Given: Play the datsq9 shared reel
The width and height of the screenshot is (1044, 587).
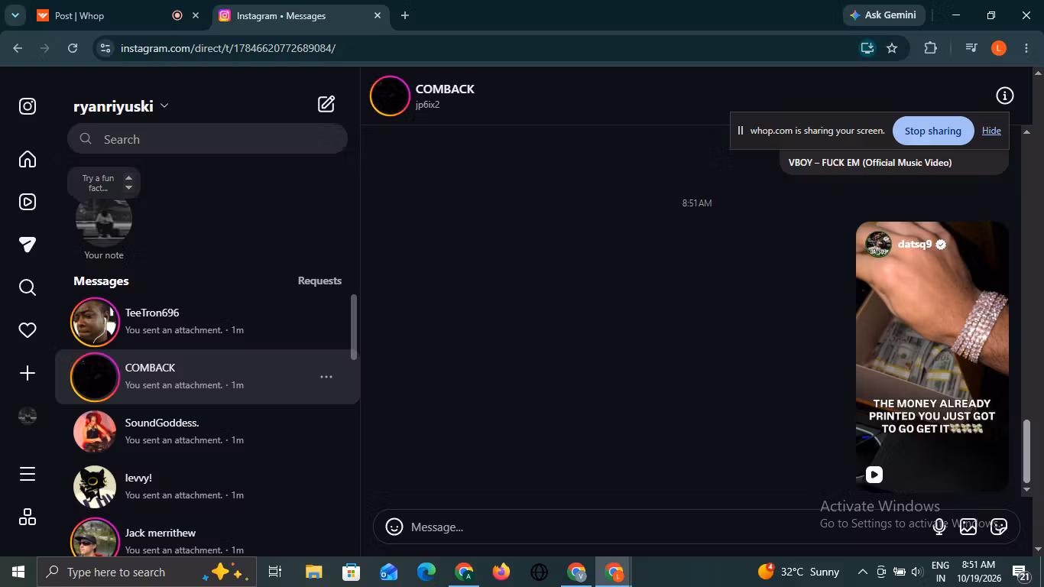Looking at the screenshot, I should tap(932, 356).
